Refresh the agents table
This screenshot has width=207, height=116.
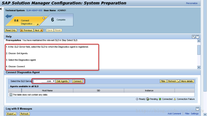(172, 81)
